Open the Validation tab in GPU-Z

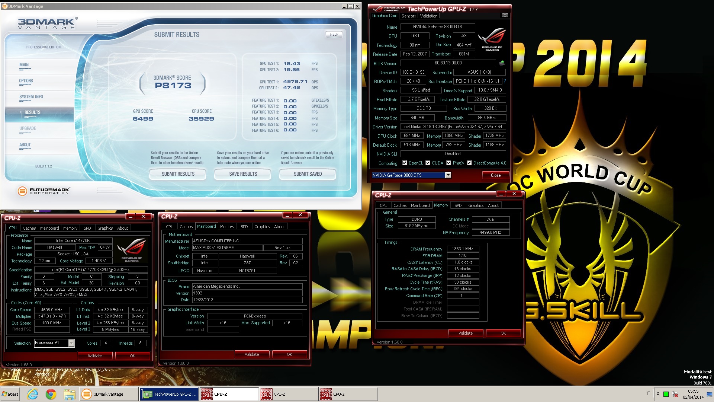(x=429, y=16)
